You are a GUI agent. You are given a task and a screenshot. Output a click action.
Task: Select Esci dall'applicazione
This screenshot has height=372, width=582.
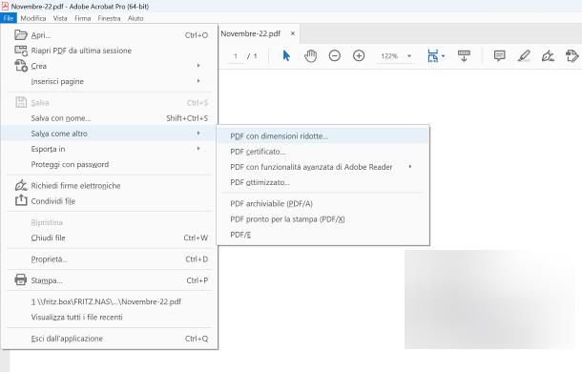coord(109,339)
